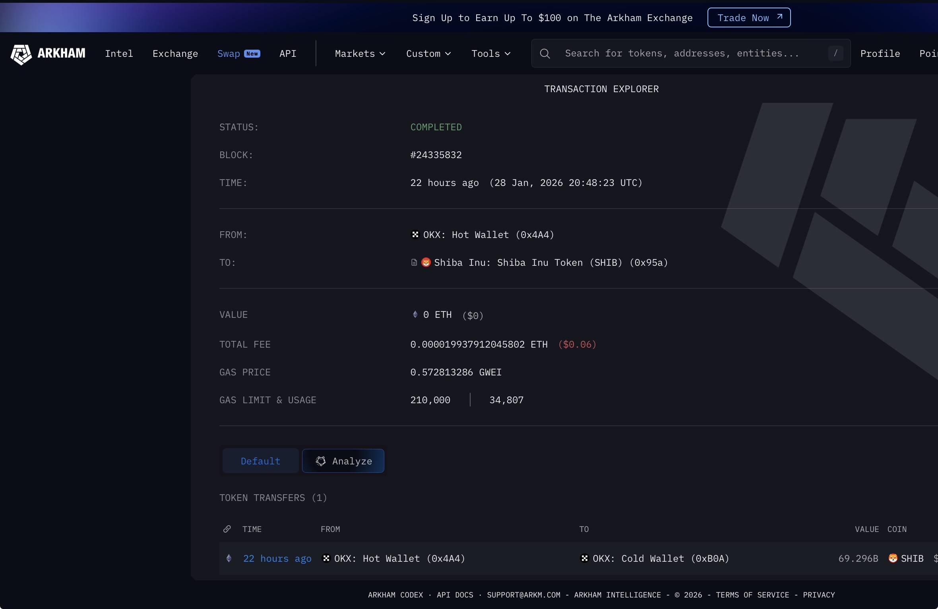
Task: Expand the Tools dropdown
Action: coord(490,54)
